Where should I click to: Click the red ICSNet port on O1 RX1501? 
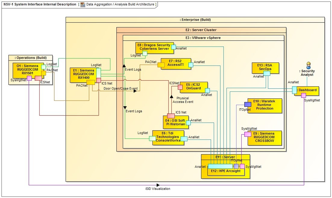(x=38, y=78)
